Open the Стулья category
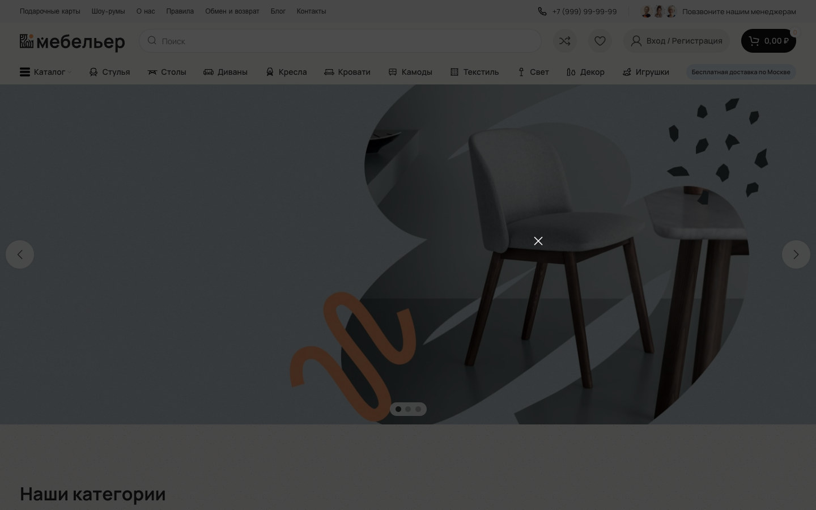Image resolution: width=816 pixels, height=510 pixels. pos(109,72)
